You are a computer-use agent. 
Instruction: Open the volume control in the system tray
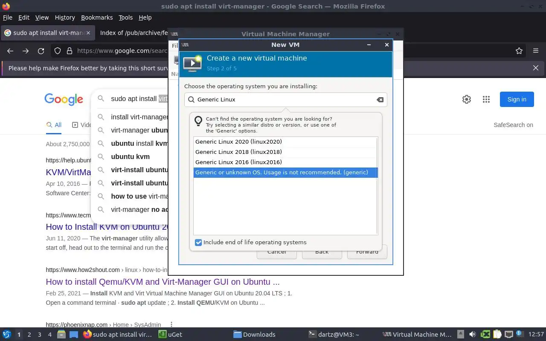pyautogui.click(x=473, y=335)
